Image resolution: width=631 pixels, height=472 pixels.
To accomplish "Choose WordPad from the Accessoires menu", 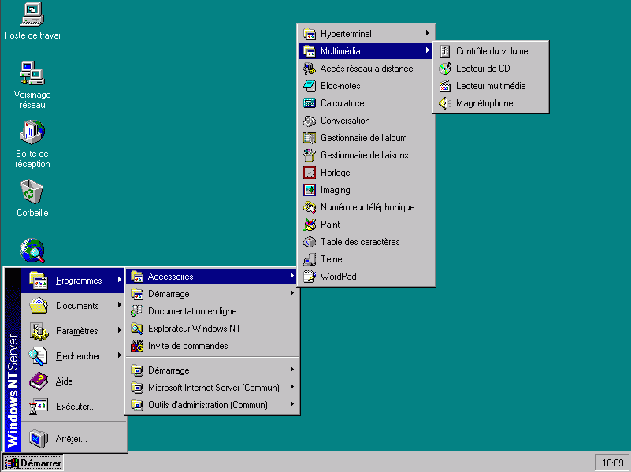I will pos(338,277).
